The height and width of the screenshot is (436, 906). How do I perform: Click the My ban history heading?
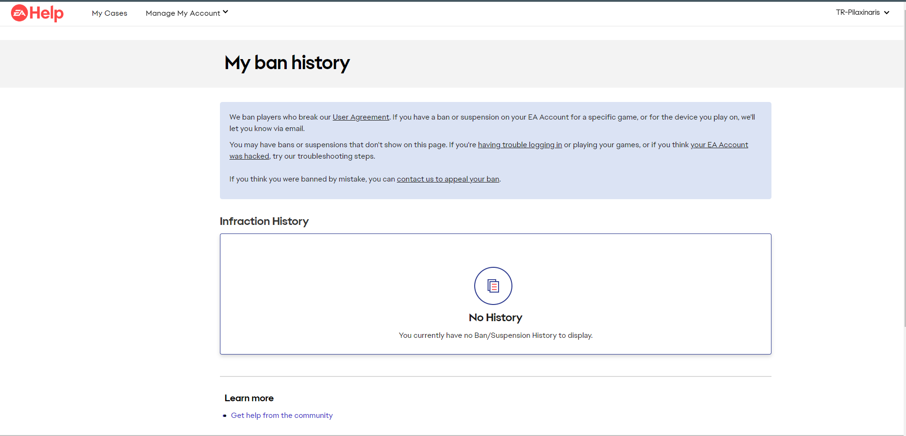pos(287,63)
